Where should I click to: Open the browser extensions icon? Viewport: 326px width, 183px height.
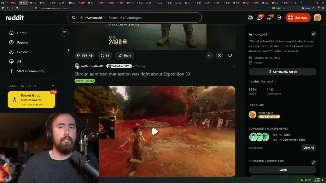313,8
